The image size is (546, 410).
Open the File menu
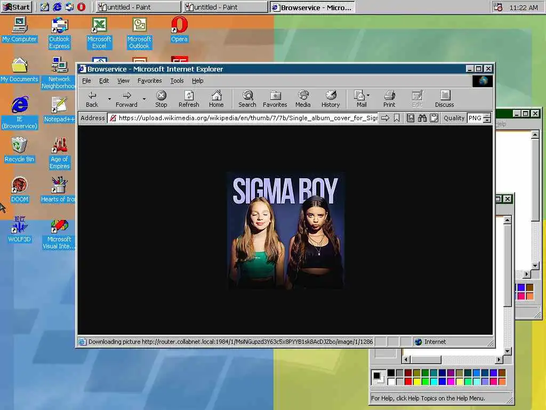point(86,81)
